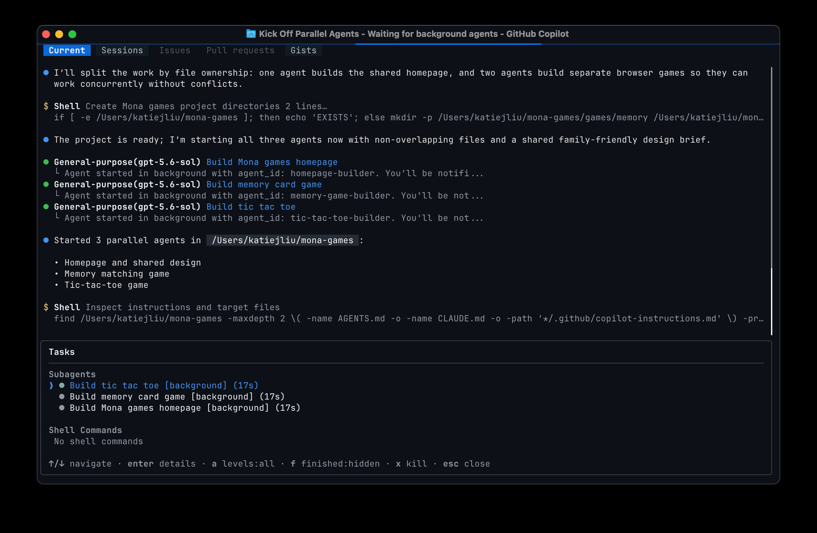Select the Build Mona games homepage subagent task
Screen dimensions: 817x533
point(185,408)
